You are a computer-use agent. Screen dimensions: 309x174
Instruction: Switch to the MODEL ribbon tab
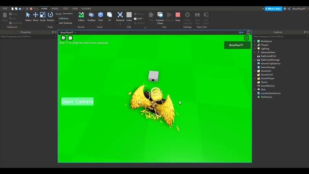(55, 9)
